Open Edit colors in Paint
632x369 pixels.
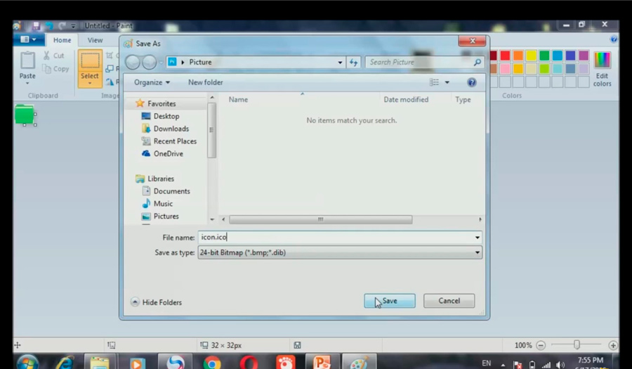(x=603, y=69)
